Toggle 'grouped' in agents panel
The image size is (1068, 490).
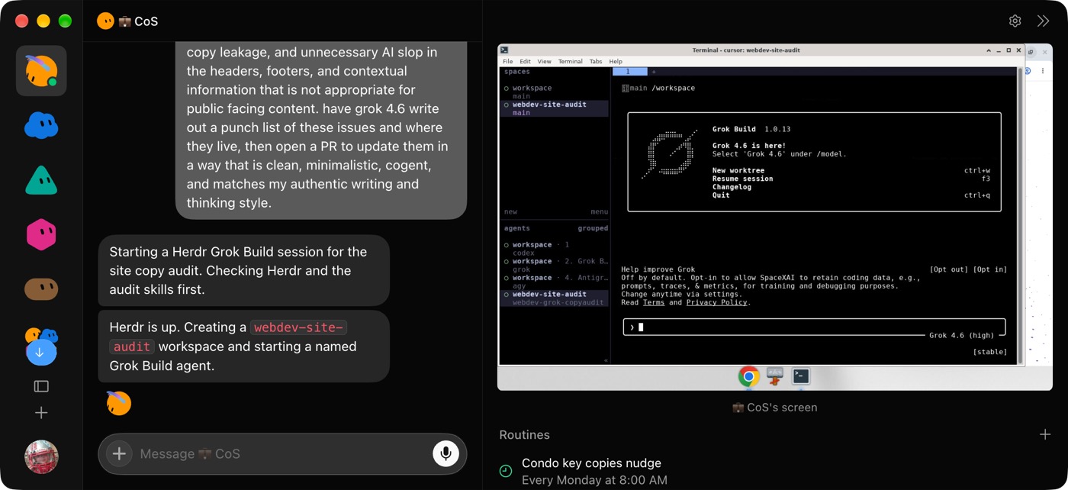[593, 228]
